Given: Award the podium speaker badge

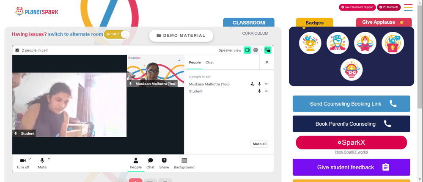Looking at the screenshot, I should (x=393, y=43).
